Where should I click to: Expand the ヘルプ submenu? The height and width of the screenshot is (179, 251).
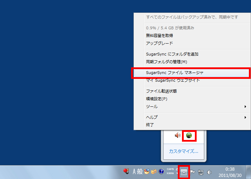(192, 117)
